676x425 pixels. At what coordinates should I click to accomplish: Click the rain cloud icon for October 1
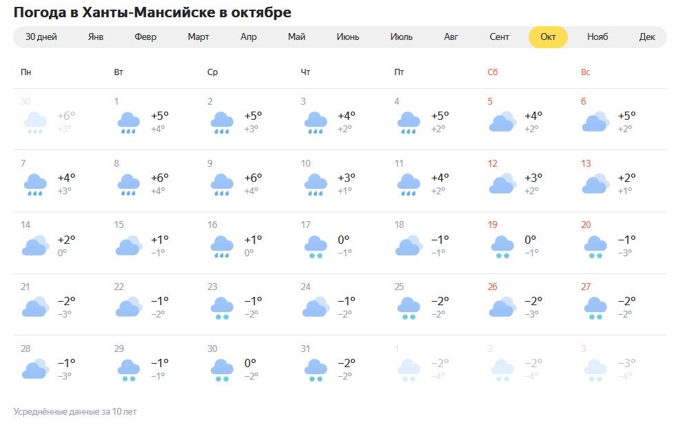129,122
